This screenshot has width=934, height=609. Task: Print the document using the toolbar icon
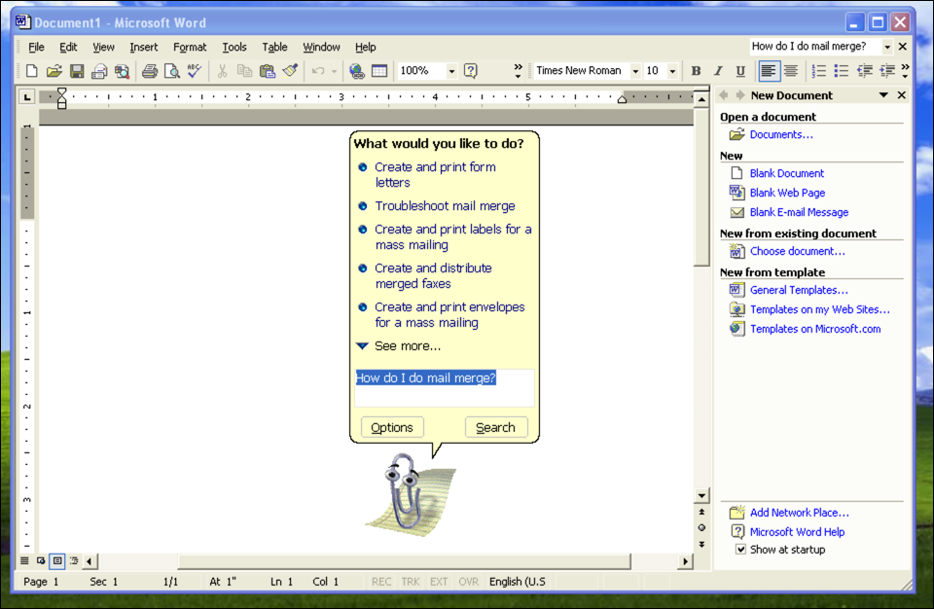(x=152, y=70)
